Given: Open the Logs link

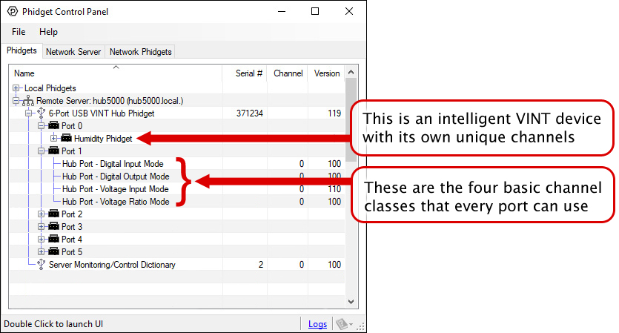Looking at the screenshot, I should (x=317, y=324).
